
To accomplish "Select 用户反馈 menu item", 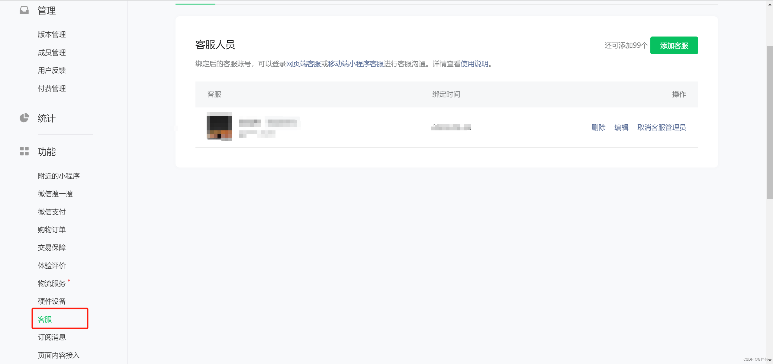I will click(x=52, y=71).
